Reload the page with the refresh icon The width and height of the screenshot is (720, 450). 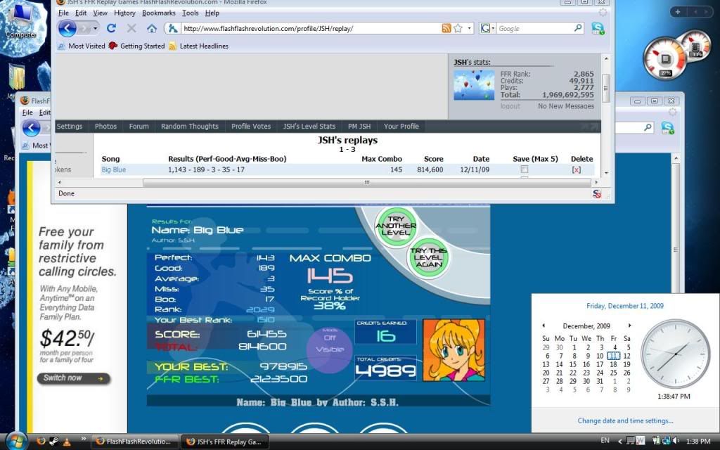pos(111,28)
